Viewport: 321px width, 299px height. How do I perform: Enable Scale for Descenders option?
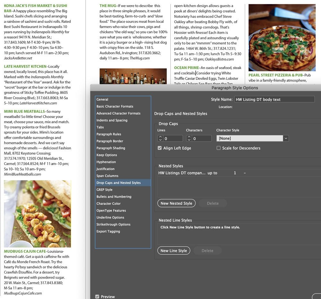(219, 148)
